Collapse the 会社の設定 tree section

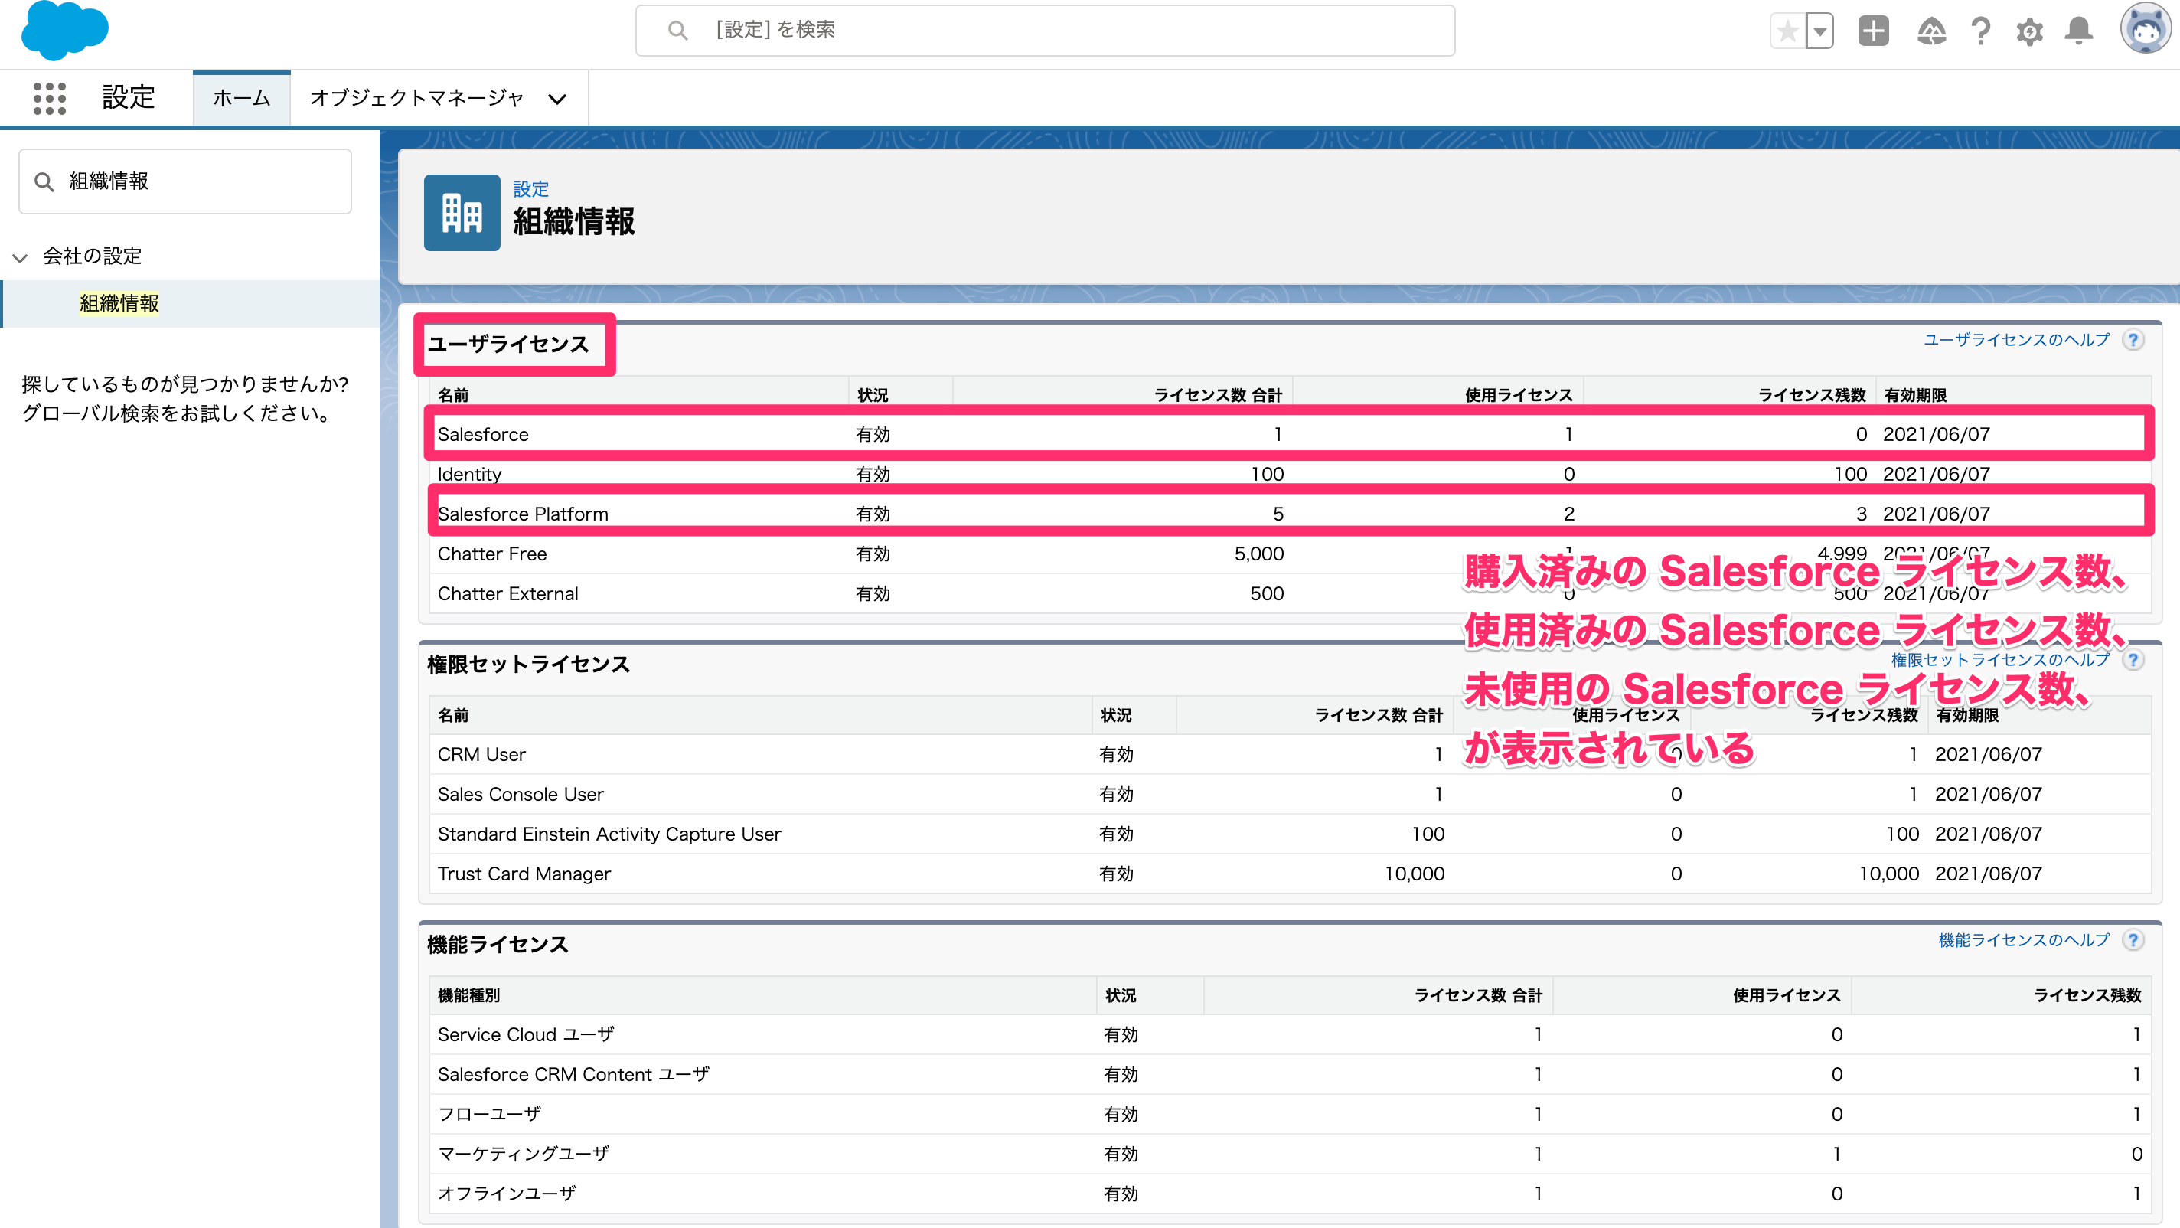coord(21,256)
